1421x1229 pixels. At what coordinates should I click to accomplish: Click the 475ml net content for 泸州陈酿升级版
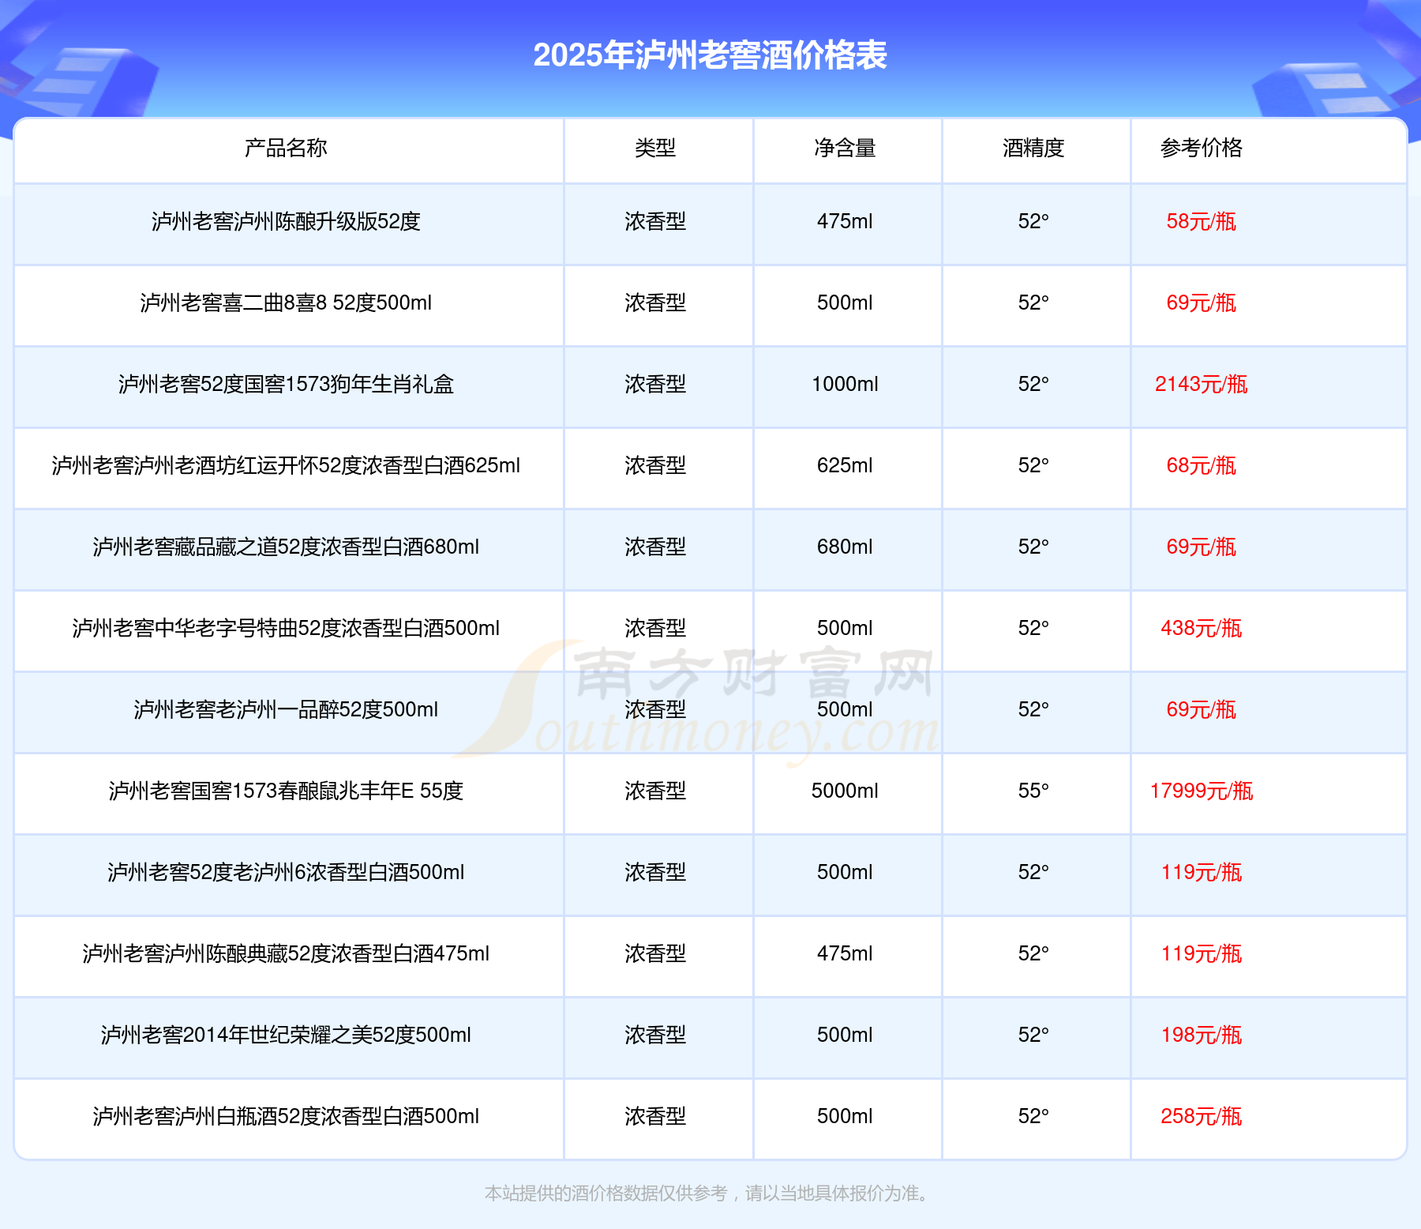click(845, 222)
